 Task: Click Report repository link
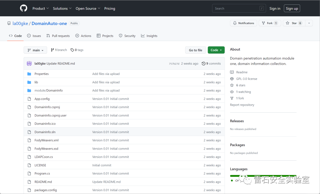[x=242, y=105]
